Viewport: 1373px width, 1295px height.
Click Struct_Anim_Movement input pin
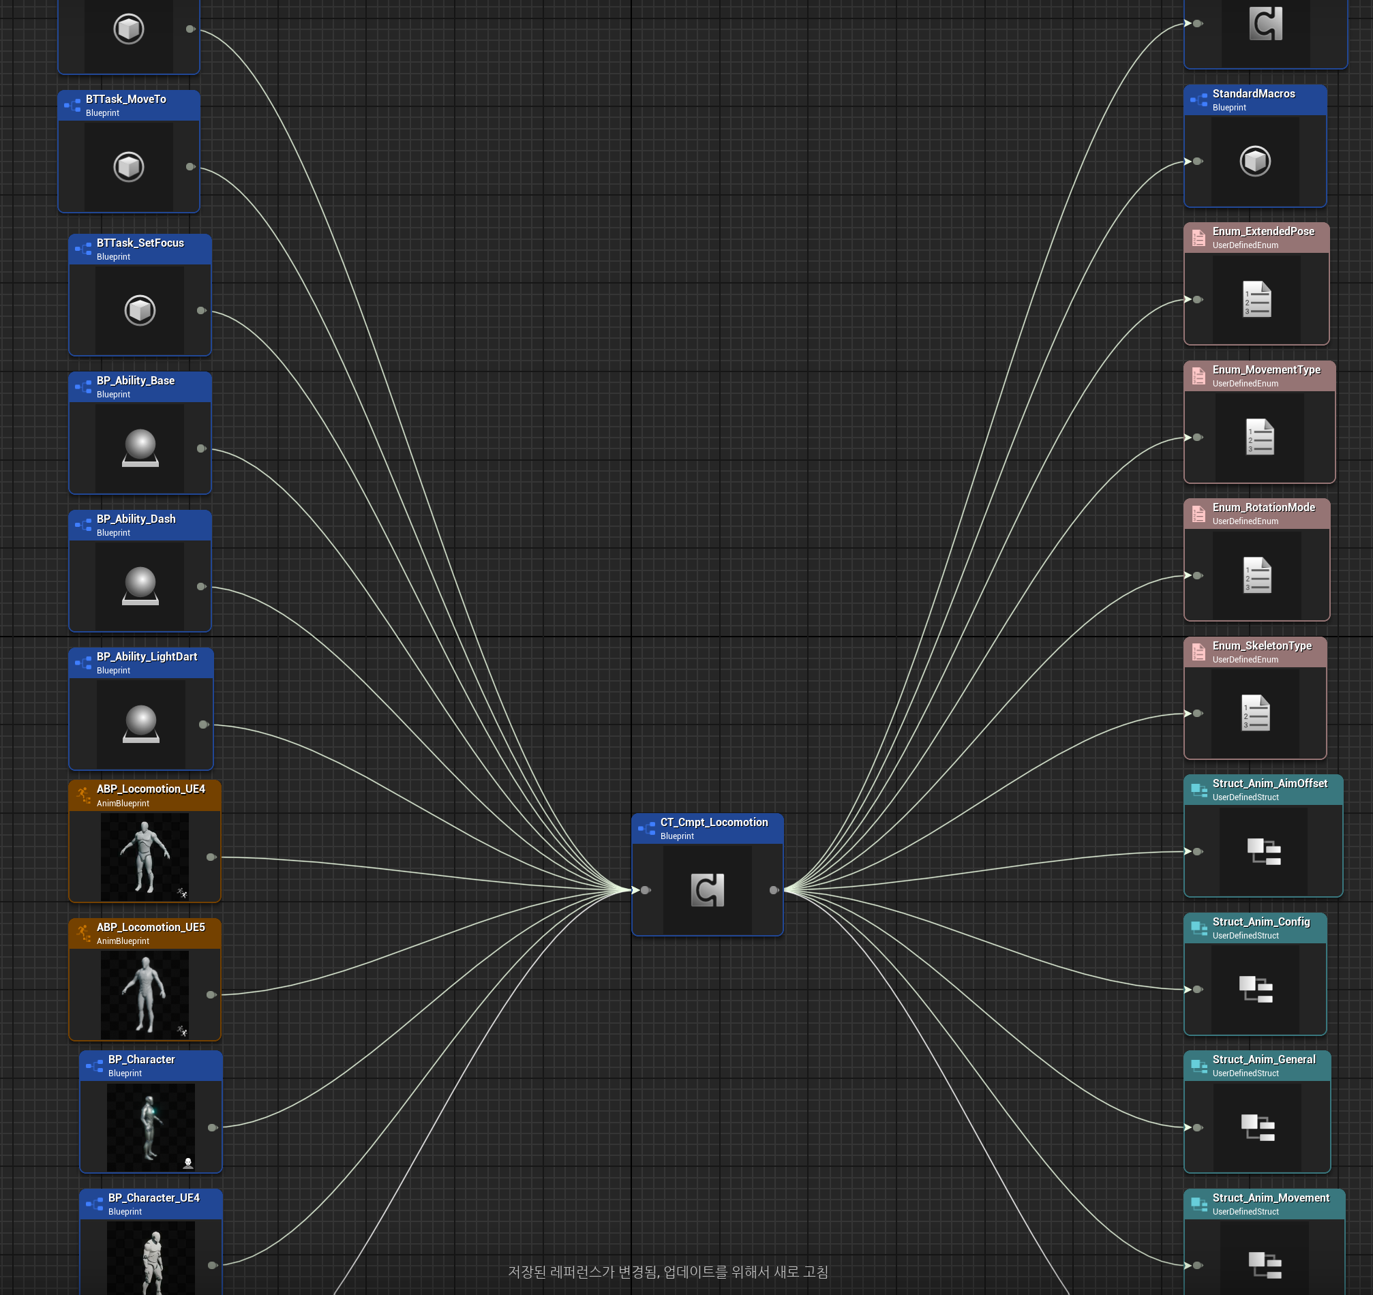[1197, 1265]
